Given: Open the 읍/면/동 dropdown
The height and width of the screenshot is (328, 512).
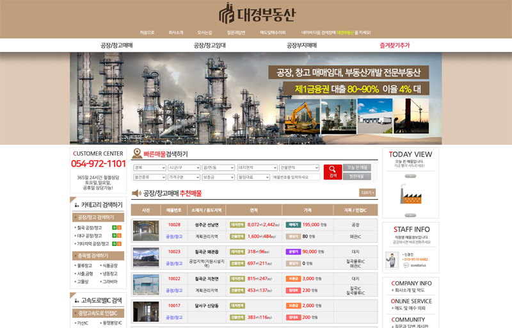Looking at the screenshot, I should 218,168.
